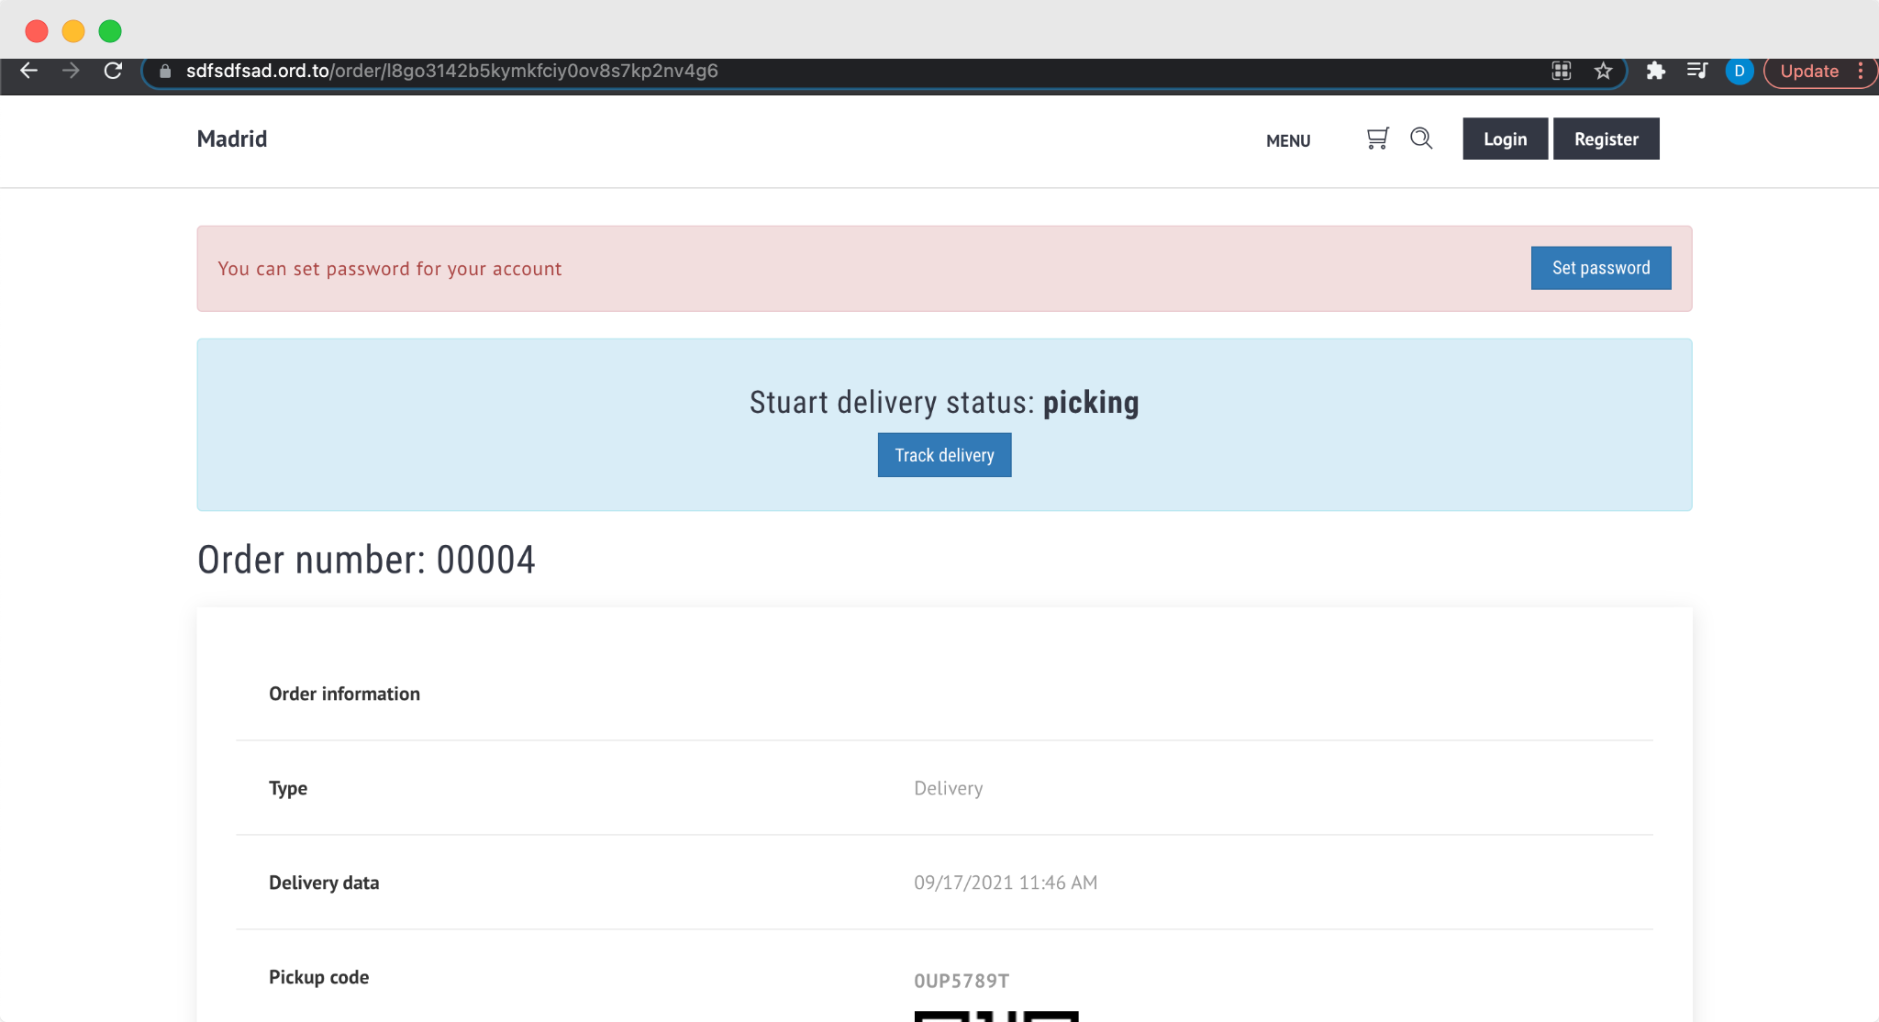Image resolution: width=1879 pixels, height=1022 pixels.
Task: Reload the page with the refresh icon
Action: [x=113, y=71]
